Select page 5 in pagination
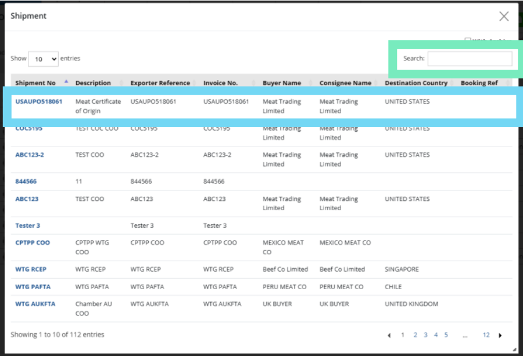 coord(446,335)
